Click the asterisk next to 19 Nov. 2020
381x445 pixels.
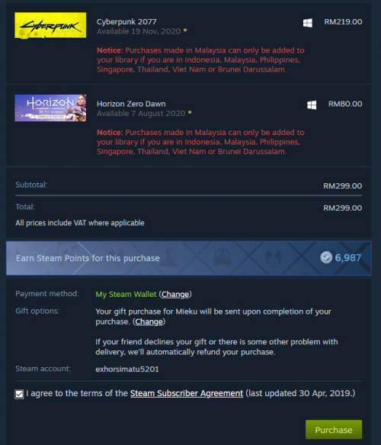pyautogui.click(x=185, y=30)
